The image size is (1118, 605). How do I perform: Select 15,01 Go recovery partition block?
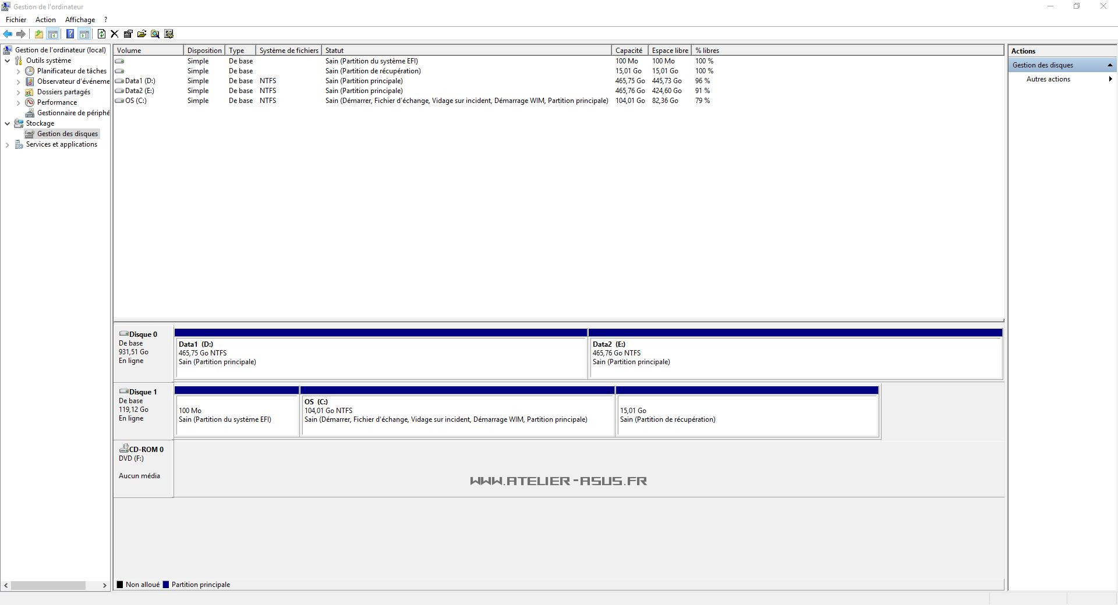tap(747, 411)
